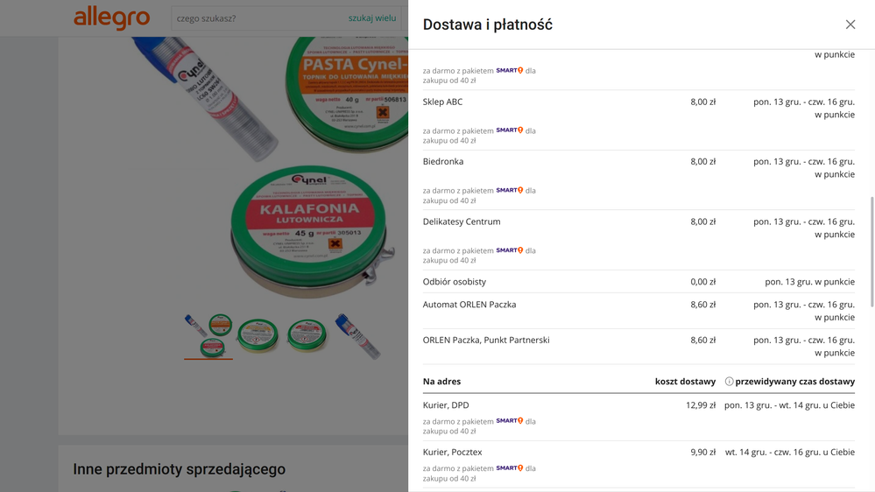Click the 'koszt dostawy' column header
The width and height of the screenshot is (875, 492).
pos(685,382)
